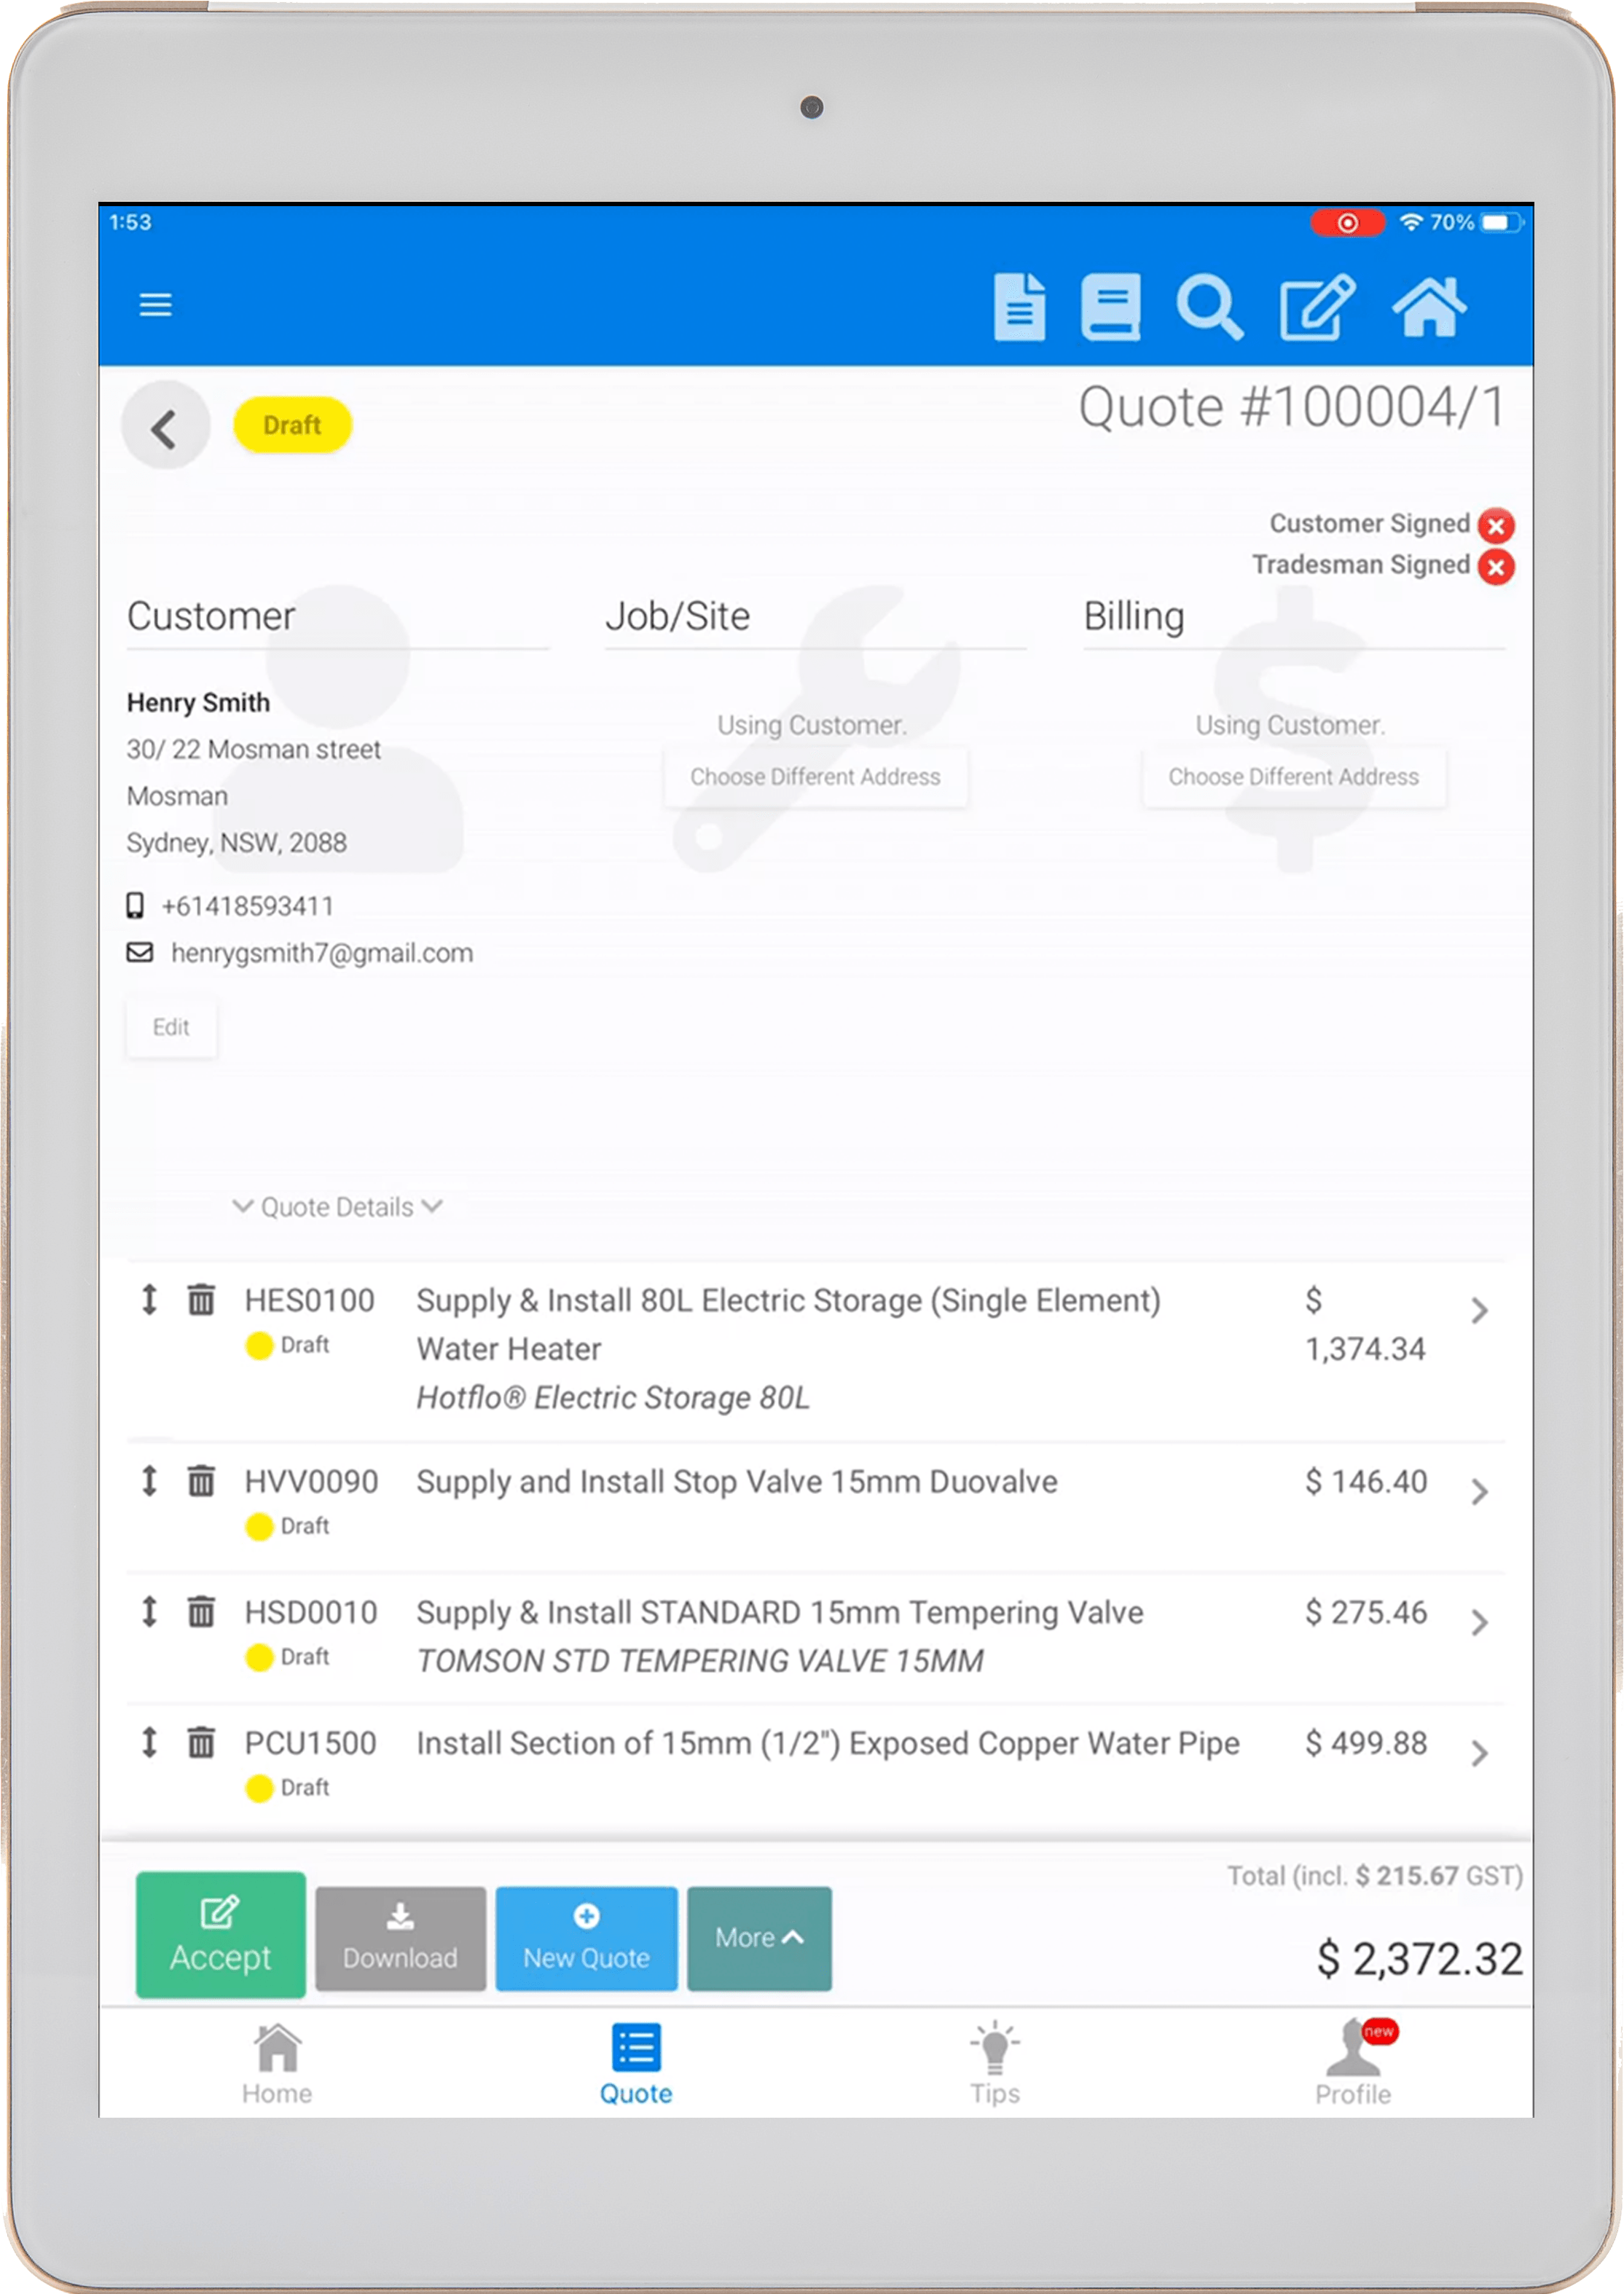
Task: Click the yellow Draft status badge
Action: (x=292, y=425)
